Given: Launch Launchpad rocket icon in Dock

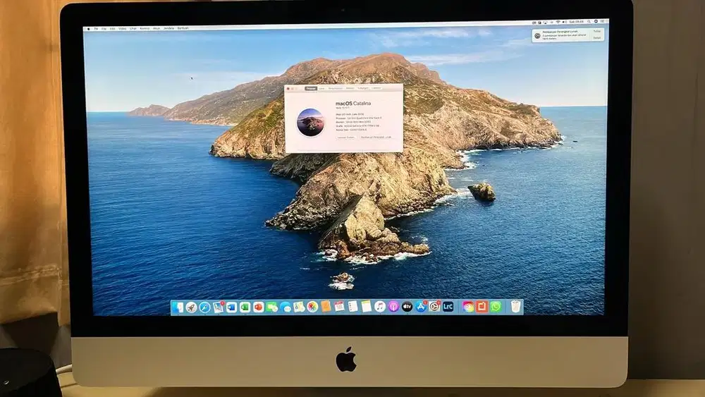Looking at the screenshot, I should [191, 307].
